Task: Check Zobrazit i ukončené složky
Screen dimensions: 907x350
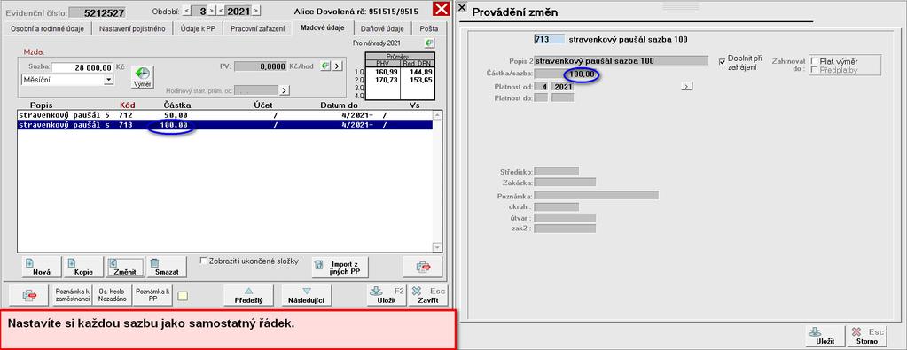Action: point(203,261)
